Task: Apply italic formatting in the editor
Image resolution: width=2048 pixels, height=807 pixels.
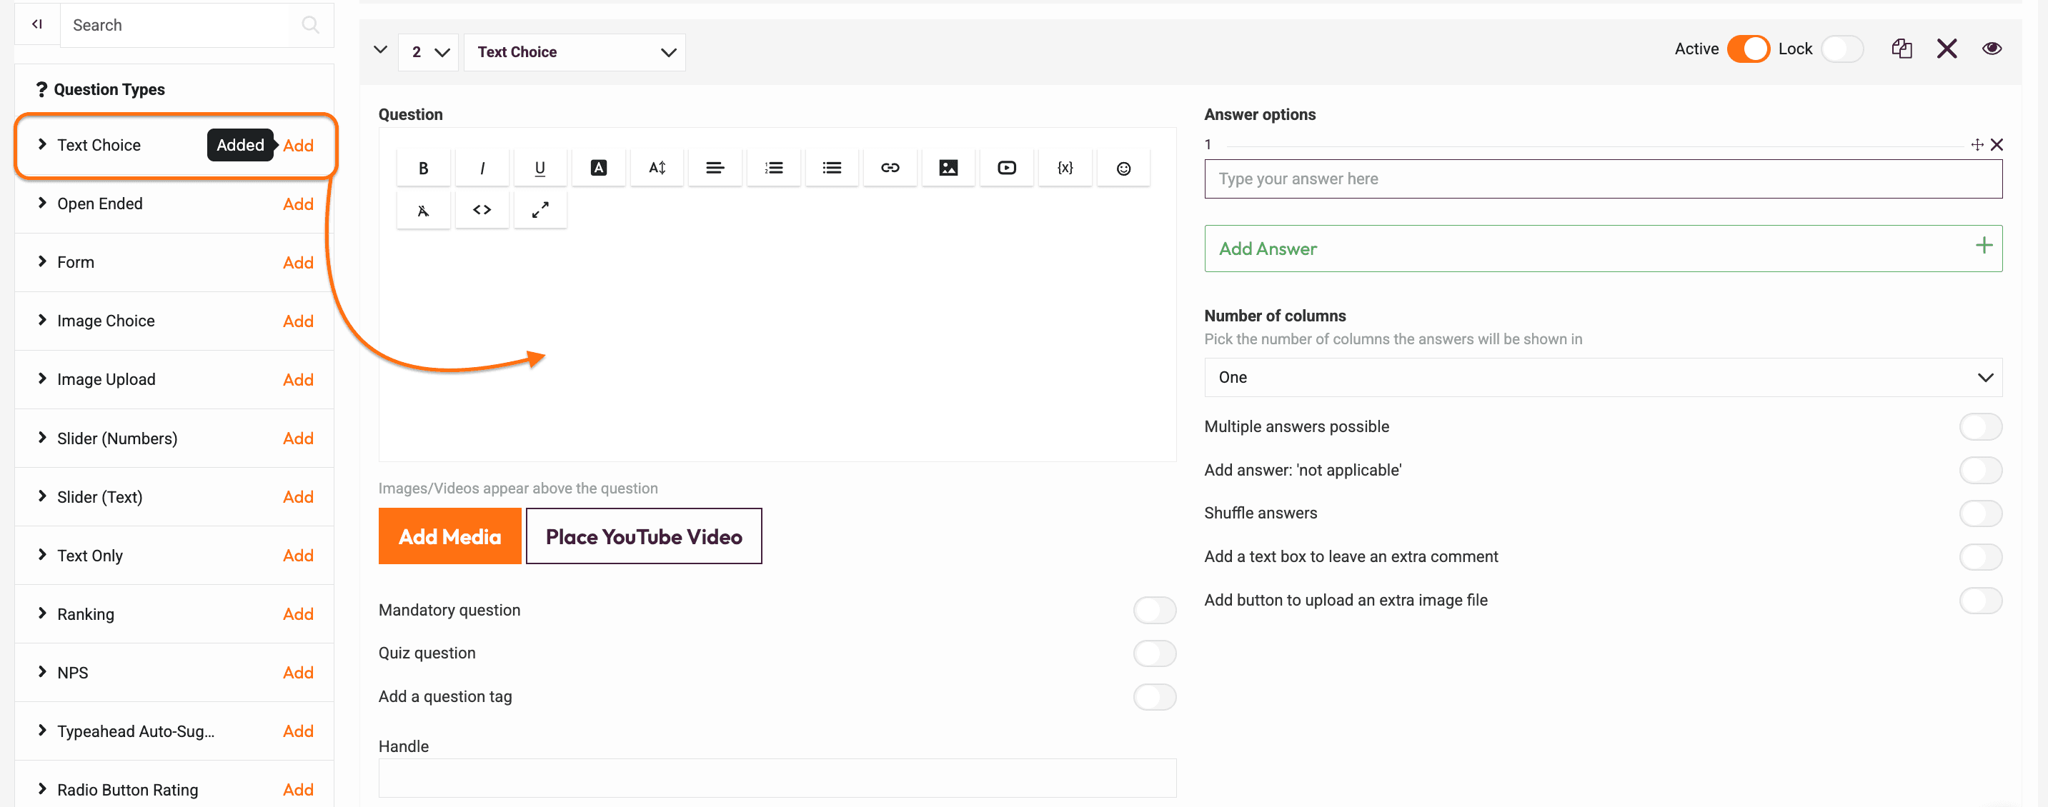Action: [x=482, y=168]
